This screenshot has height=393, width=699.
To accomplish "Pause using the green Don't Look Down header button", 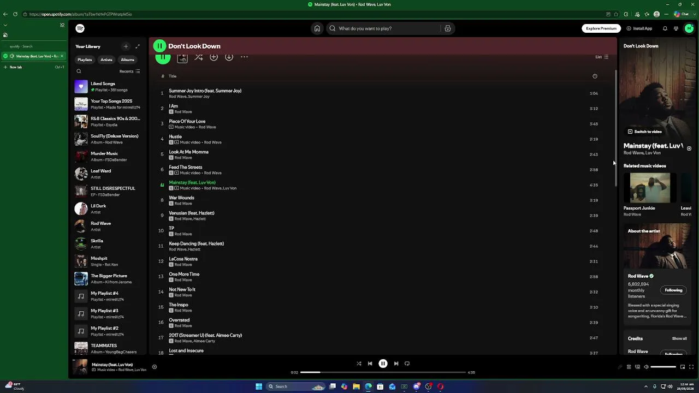I will [159, 46].
